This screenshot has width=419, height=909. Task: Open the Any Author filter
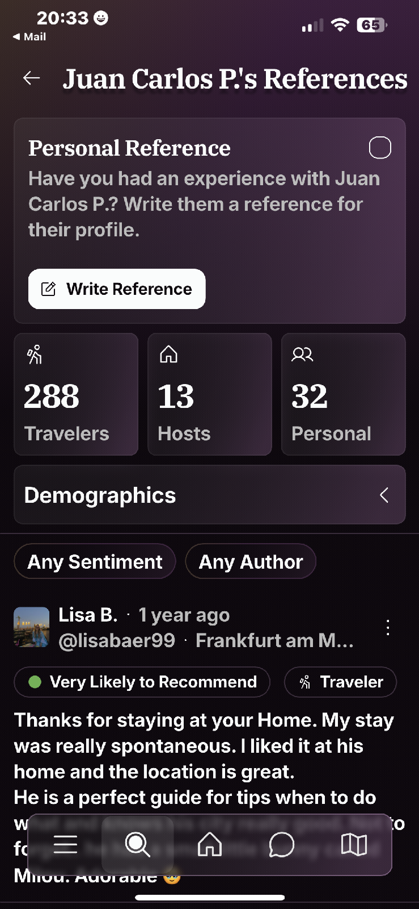coord(251,562)
